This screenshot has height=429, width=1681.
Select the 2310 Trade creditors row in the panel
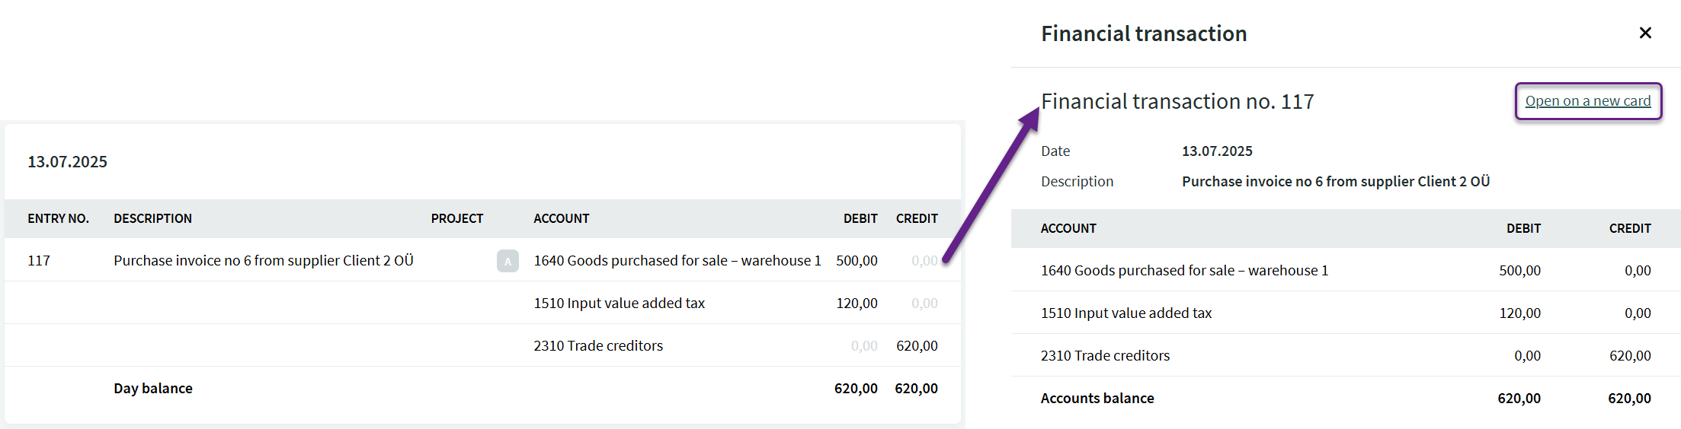coord(1105,355)
